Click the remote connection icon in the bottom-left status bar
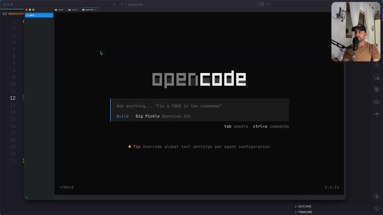The width and height of the screenshot is (383, 215). [x=26, y=197]
